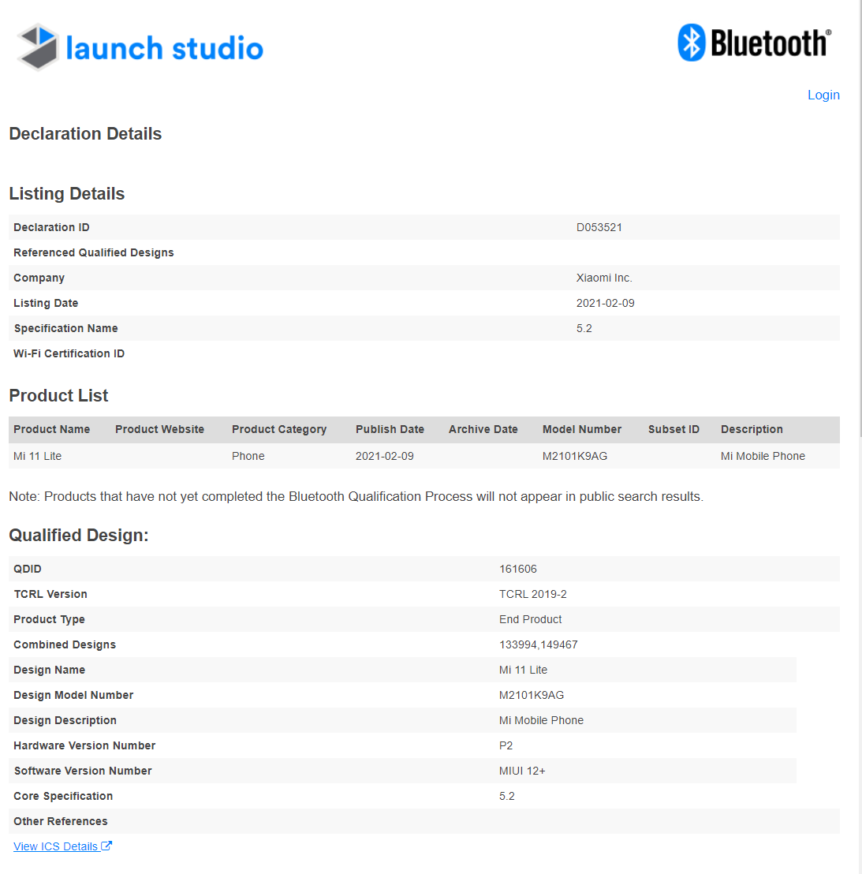Click the Archive Date column header

(x=483, y=429)
